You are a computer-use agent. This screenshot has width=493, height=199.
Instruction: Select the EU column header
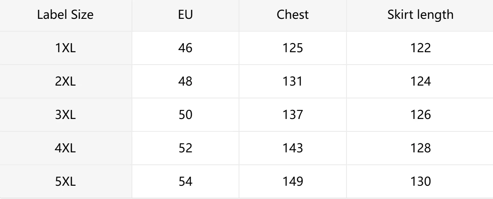click(x=185, y=15)
